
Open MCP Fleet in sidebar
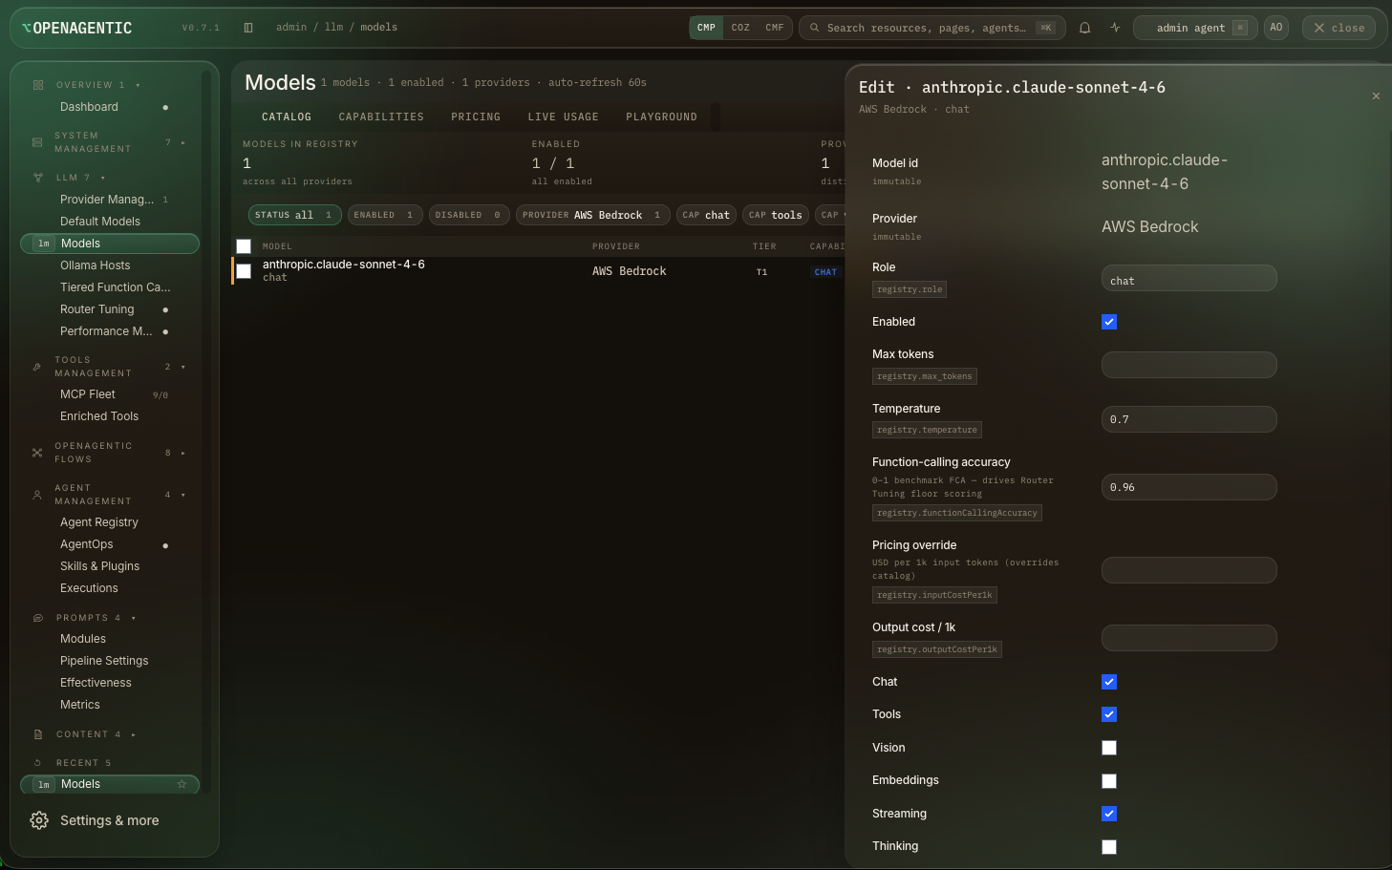(x=88, y=394)
